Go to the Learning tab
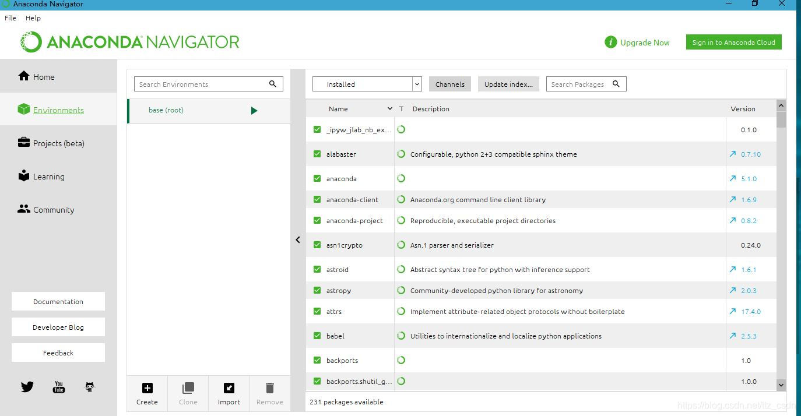This screenshot has width=801, height=416. click(58, 177)
